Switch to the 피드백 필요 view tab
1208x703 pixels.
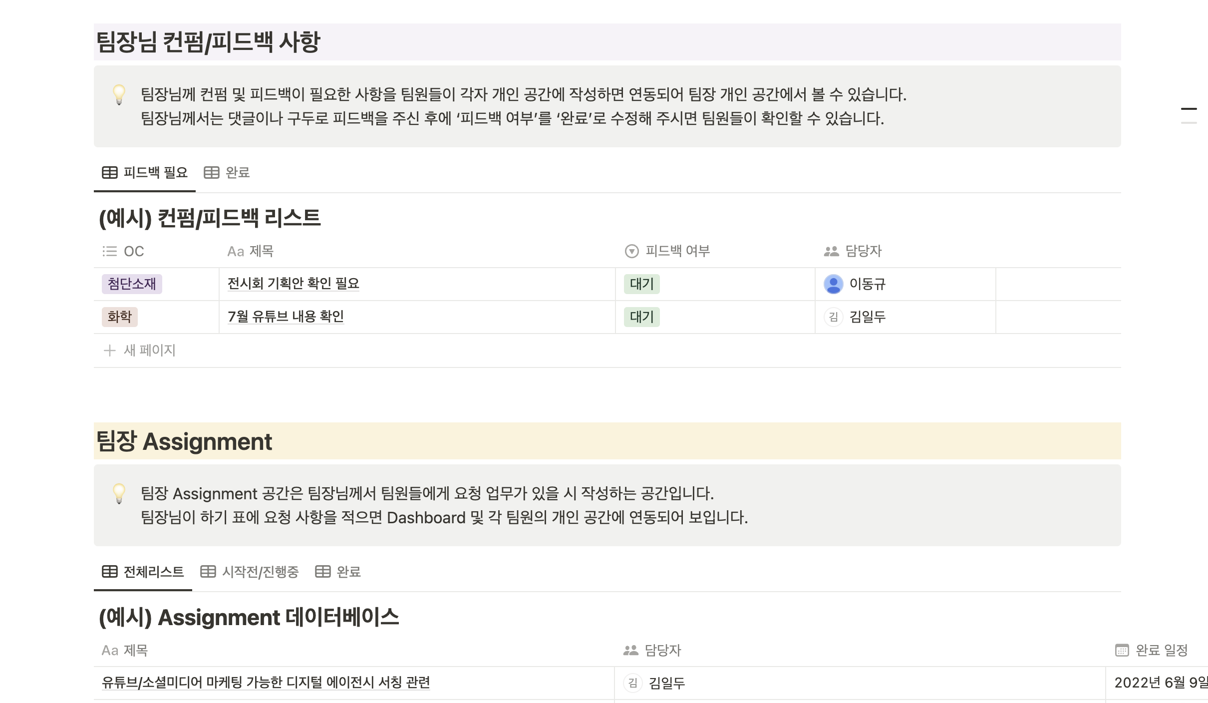point(145,172)
